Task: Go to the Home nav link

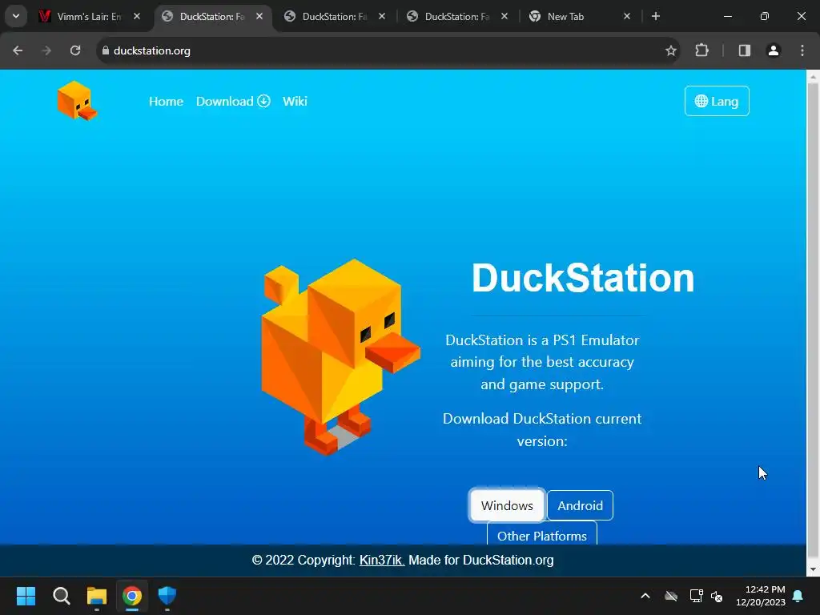Action: 166,102
